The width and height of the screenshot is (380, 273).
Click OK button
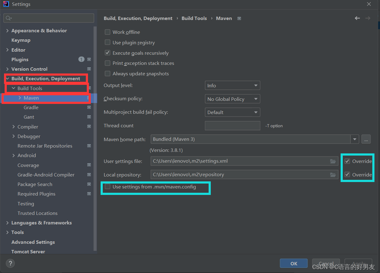(294, 263)
